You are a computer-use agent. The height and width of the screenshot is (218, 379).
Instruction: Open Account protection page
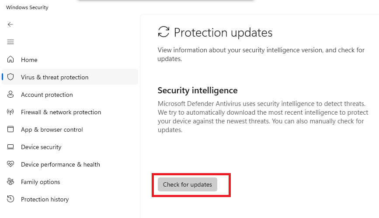point(70,95)
